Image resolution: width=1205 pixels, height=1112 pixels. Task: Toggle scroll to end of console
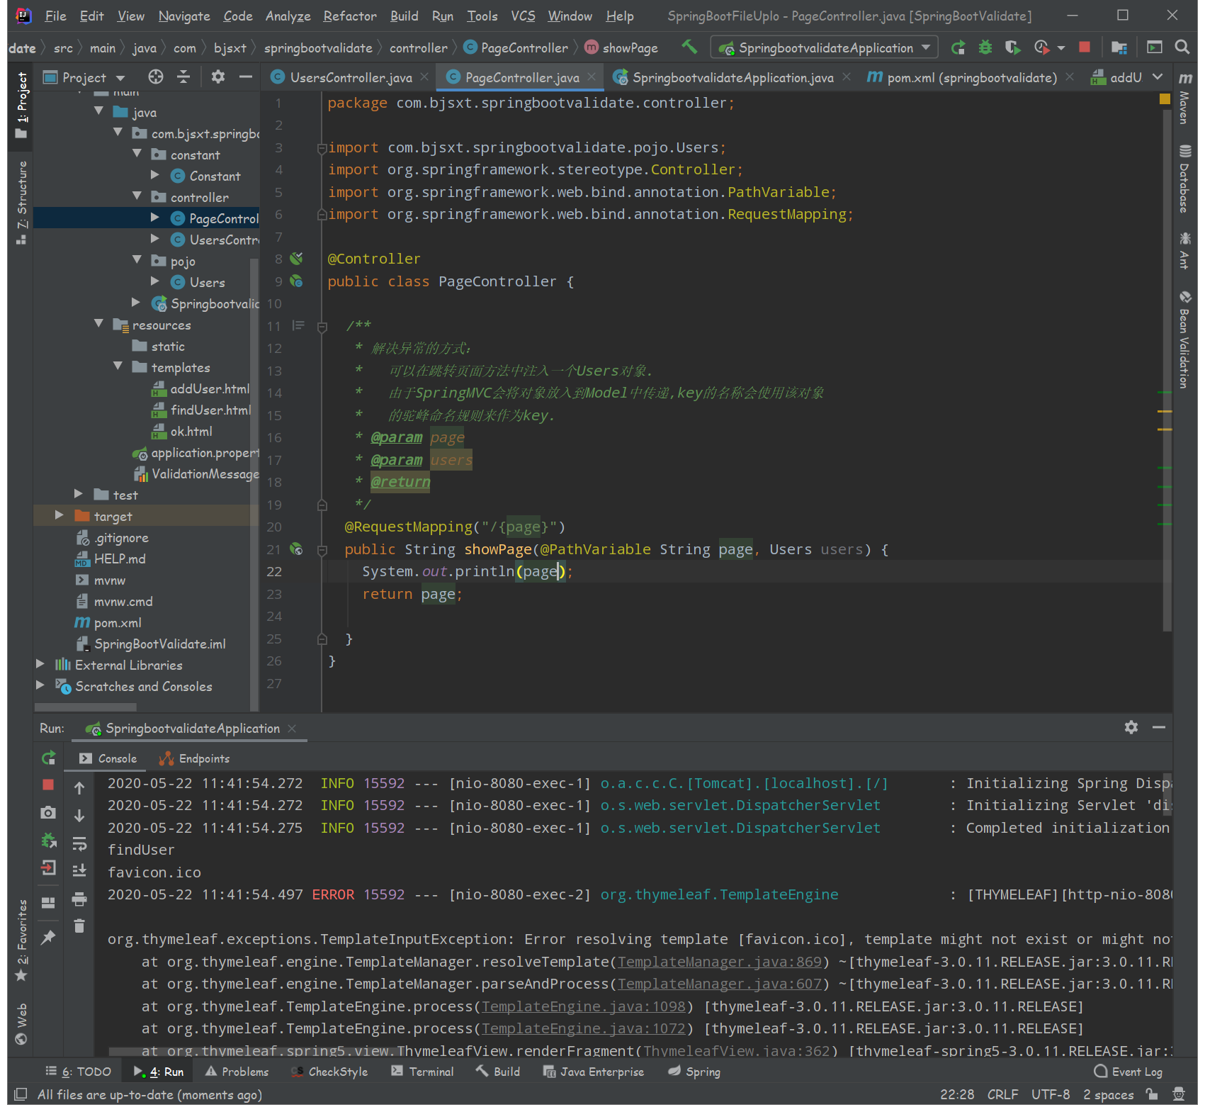[79, 870]
